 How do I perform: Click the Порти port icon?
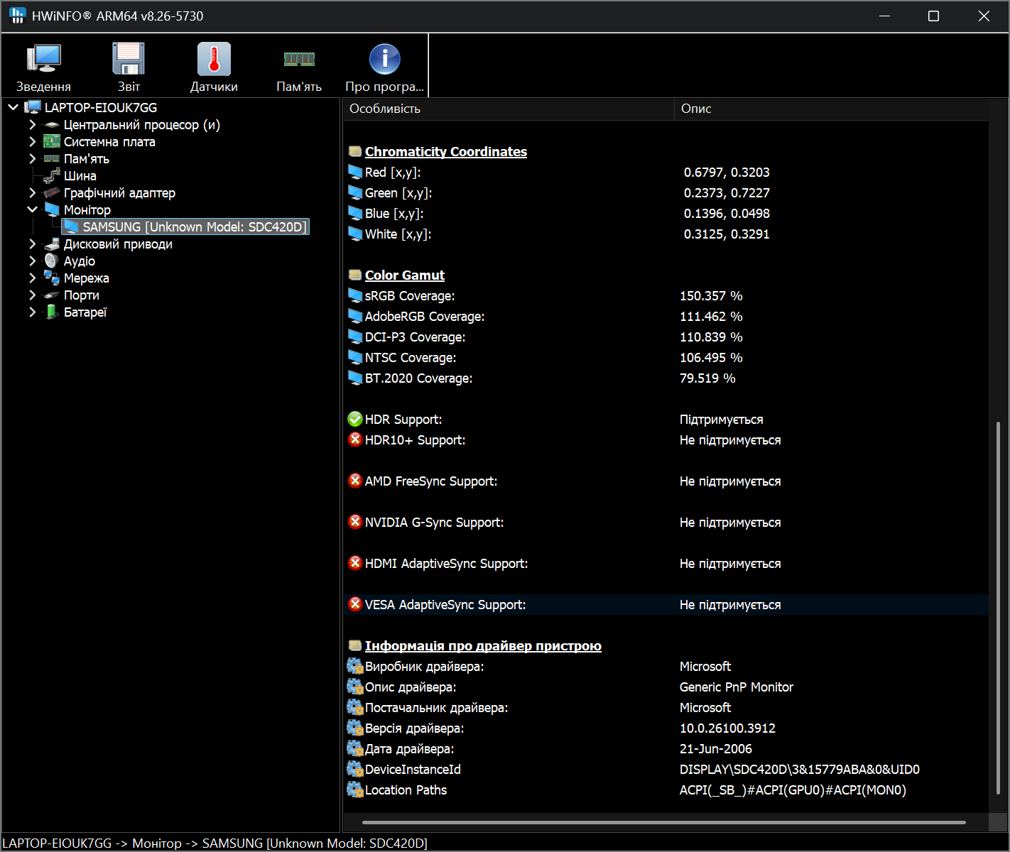coord(52,295)
